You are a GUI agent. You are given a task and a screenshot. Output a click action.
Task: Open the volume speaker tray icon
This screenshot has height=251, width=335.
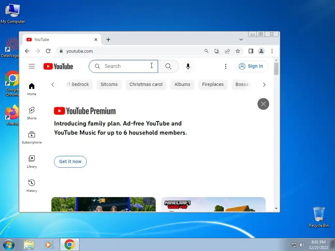(x=302, y=245)
